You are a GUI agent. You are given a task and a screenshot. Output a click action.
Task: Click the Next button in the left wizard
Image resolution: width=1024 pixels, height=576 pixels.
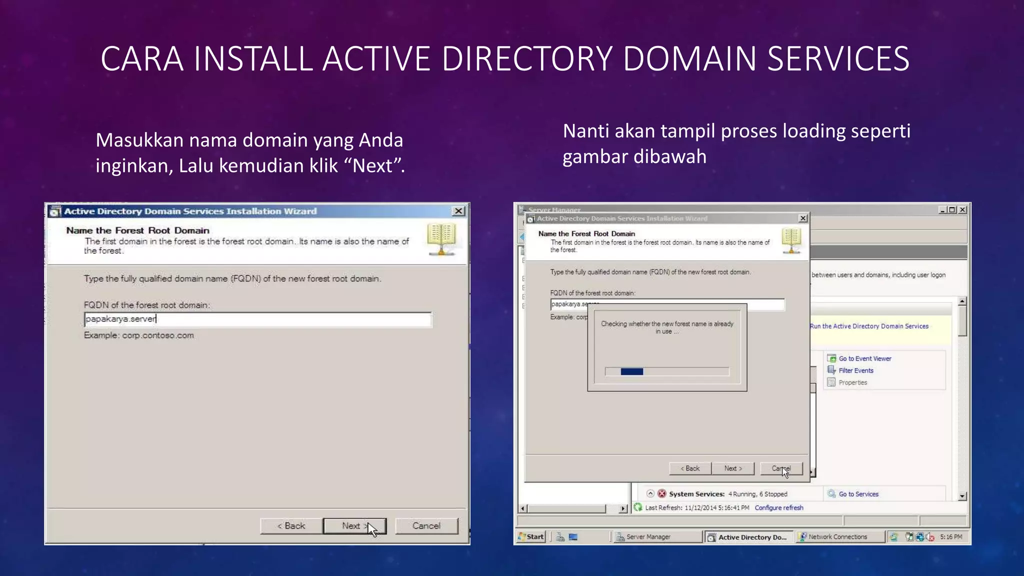(354, 526)
